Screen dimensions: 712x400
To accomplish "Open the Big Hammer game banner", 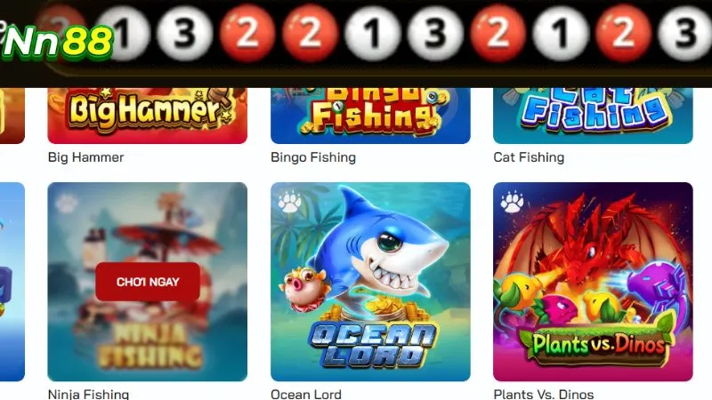I will pyautogui.click(x=148, y=116).
